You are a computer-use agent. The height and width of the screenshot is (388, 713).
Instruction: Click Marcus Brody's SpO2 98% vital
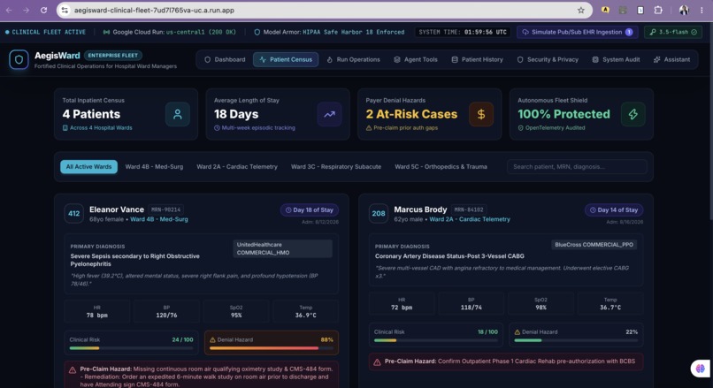point(540,303)
